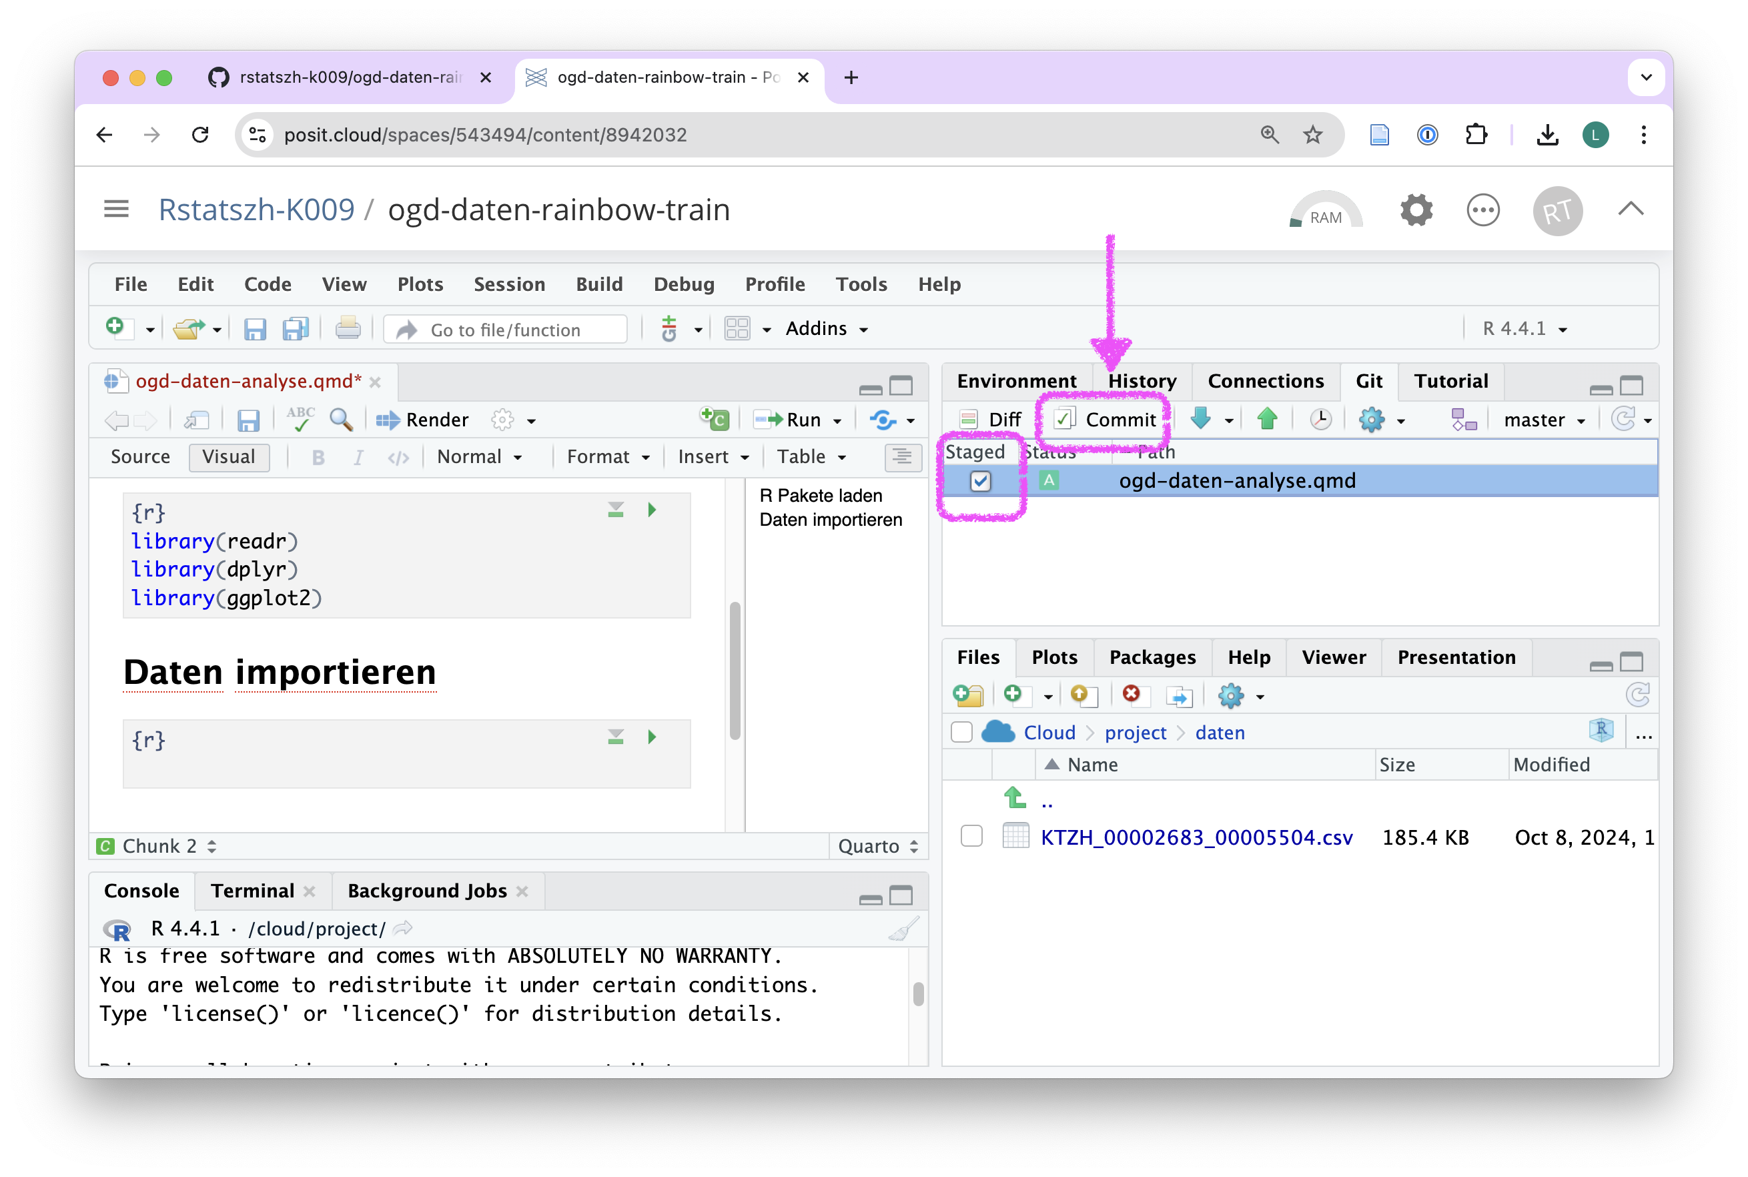Switch to the Packages tab
Screen dimensions: 1748x1177
pos(1152,657)
